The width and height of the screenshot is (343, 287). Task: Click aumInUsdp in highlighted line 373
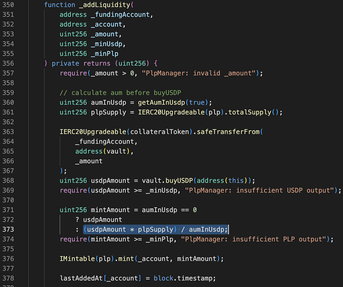tap(206, 229)
